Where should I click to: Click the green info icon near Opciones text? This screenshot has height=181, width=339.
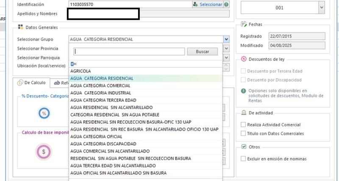243,91
